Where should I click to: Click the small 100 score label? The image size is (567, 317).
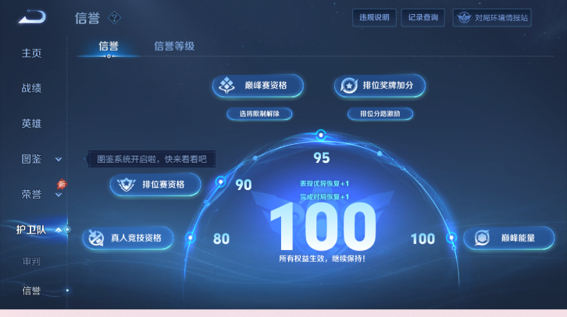point(423,239)
